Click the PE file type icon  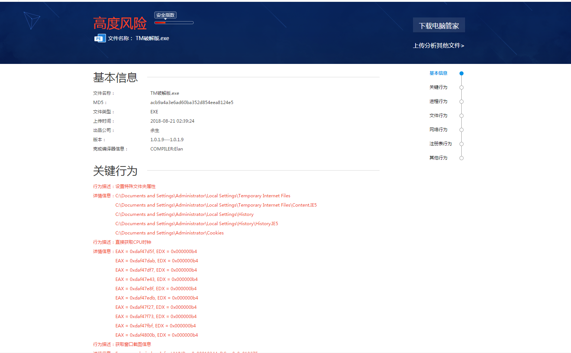tap(100, 38)
